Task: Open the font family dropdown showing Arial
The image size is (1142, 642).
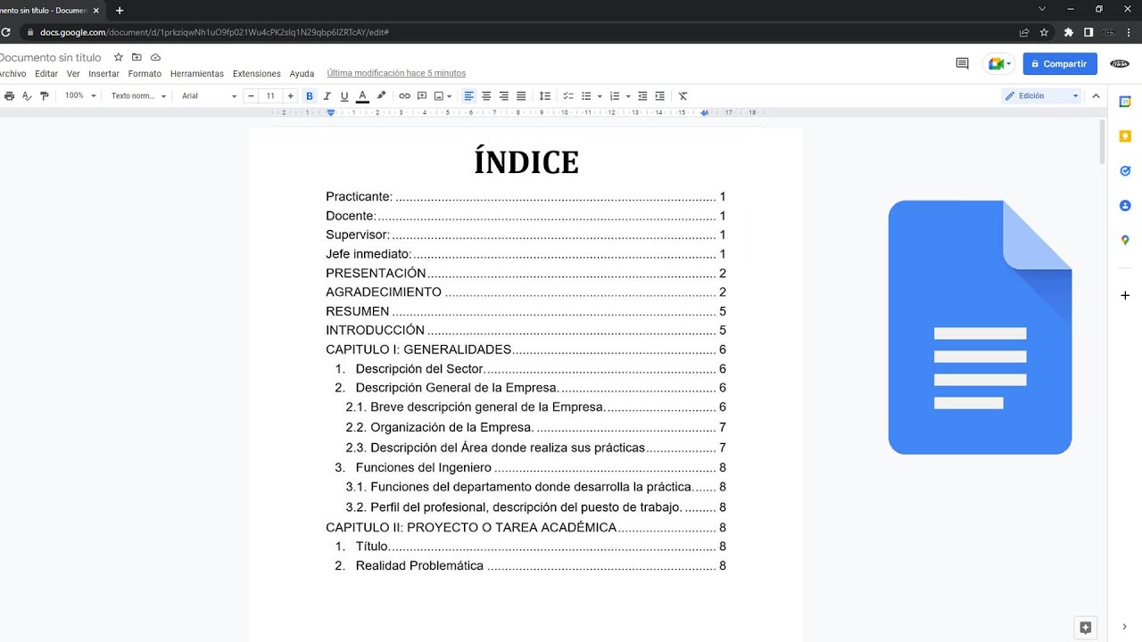Action: pyautogui.click(x=205, y=95)
